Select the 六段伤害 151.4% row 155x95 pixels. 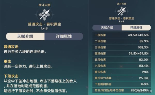(x=122, y=66)
